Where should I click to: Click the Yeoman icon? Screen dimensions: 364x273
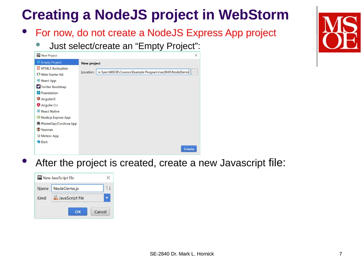coord(38,129)
